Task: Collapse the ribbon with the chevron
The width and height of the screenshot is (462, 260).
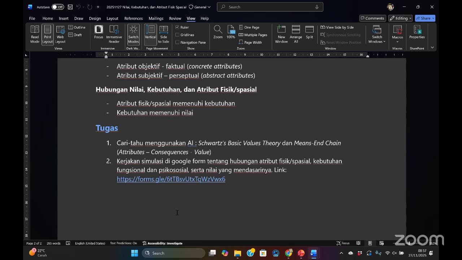Action: (432, 48)
